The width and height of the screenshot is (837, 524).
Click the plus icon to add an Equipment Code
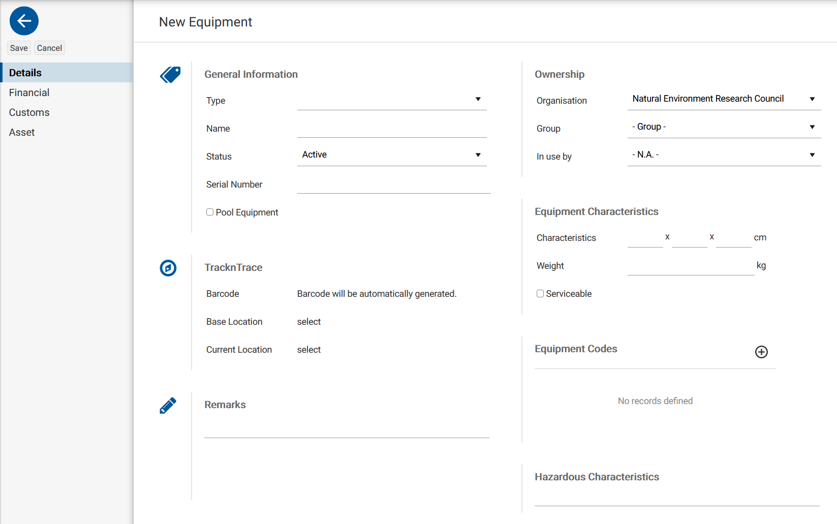[761, 352]
